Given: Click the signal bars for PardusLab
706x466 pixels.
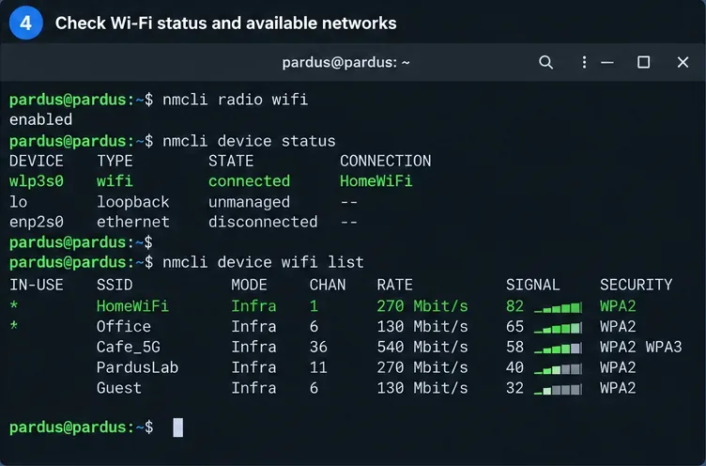Looking at the screenshot, I should (x=558, y=369).
